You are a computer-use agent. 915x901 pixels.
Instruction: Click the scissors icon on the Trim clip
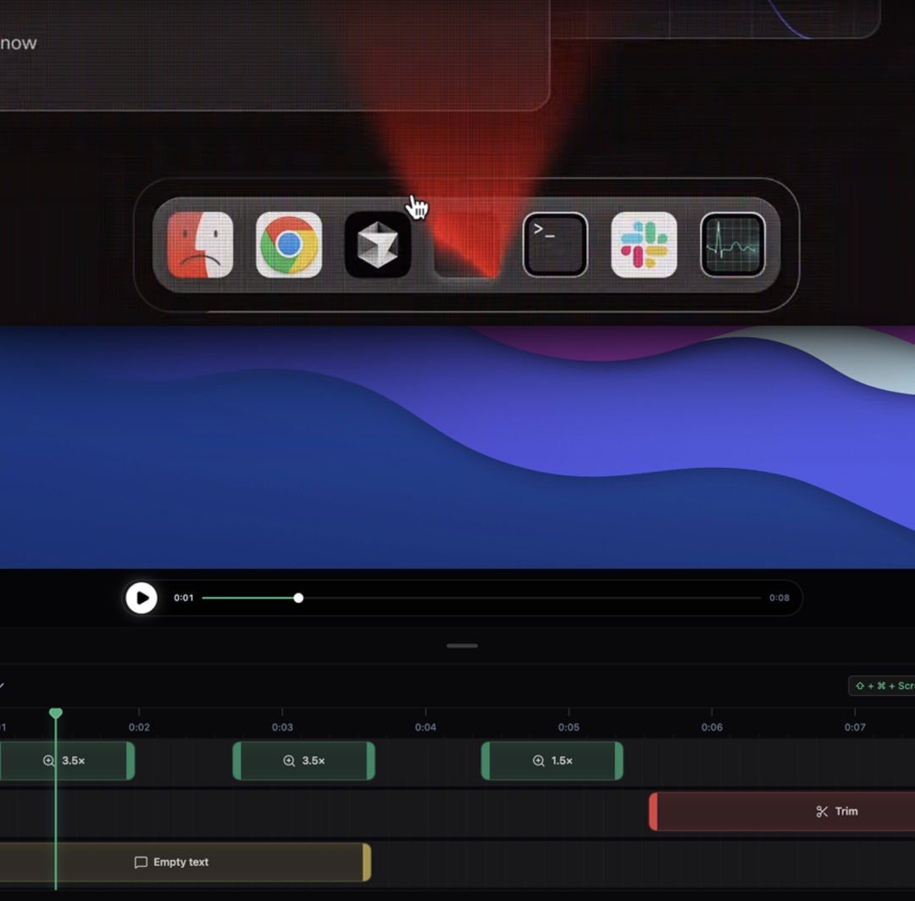click(822, 812)
